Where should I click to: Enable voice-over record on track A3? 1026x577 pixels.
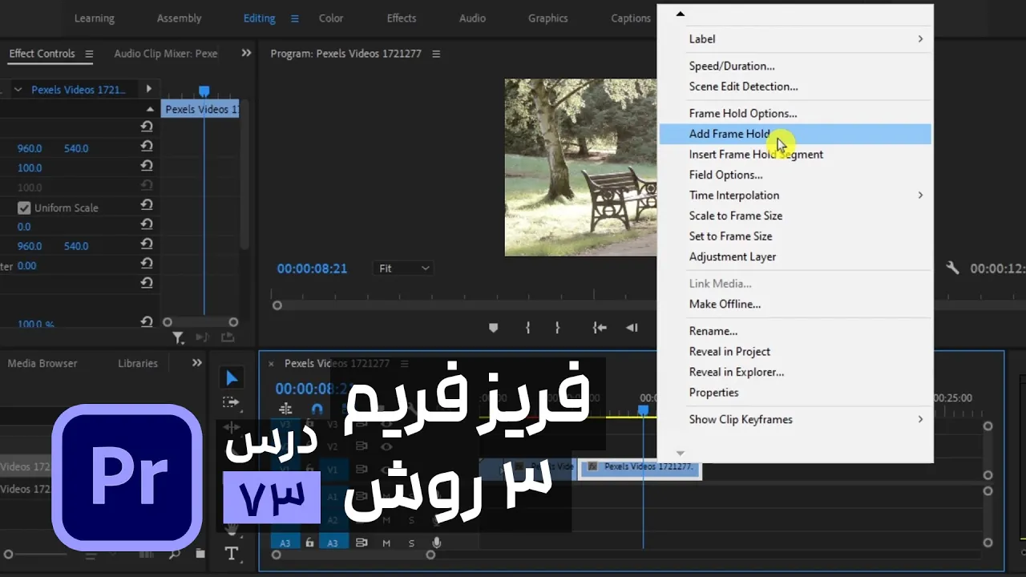437,543
